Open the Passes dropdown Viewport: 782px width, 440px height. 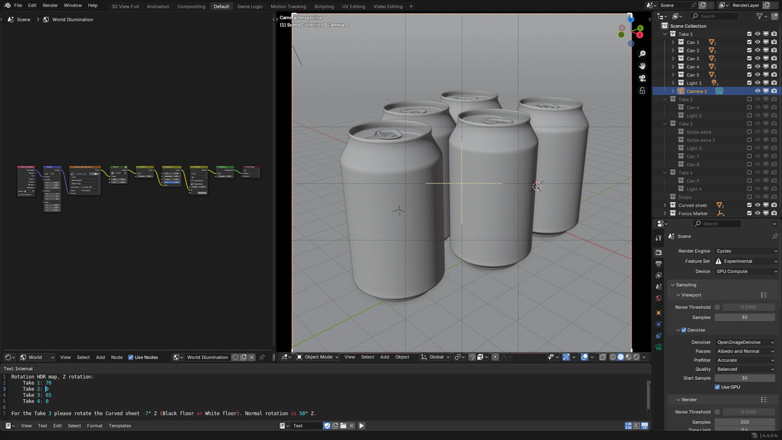pos(746,351)
